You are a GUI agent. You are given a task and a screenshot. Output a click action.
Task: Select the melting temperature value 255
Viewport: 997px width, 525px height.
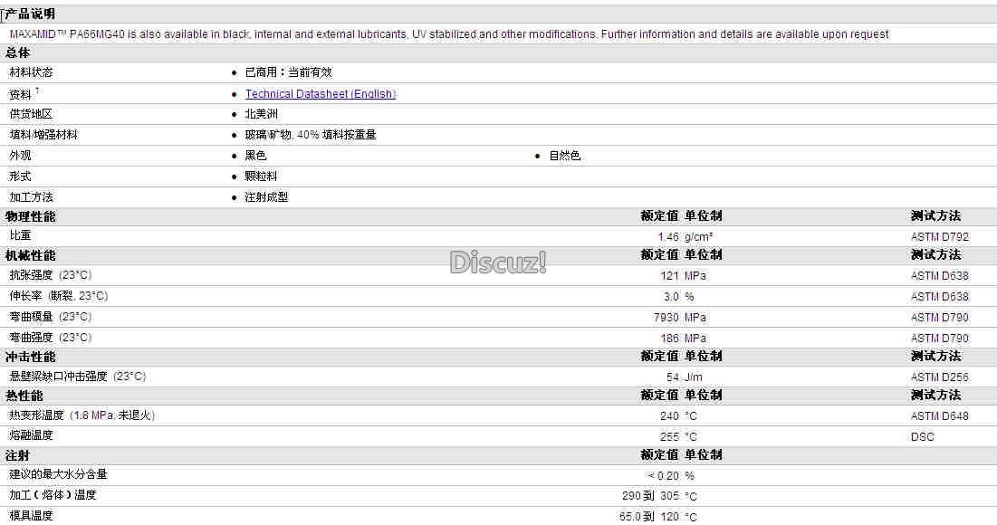669,437
